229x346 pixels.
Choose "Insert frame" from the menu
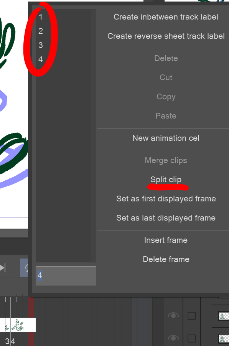pos(166,240)
